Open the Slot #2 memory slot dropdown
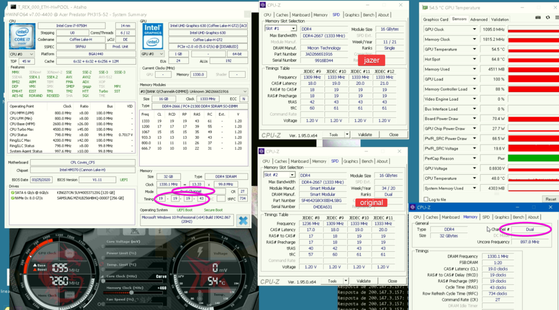This screenshot has width=559, height=310. tap(292, 175)
